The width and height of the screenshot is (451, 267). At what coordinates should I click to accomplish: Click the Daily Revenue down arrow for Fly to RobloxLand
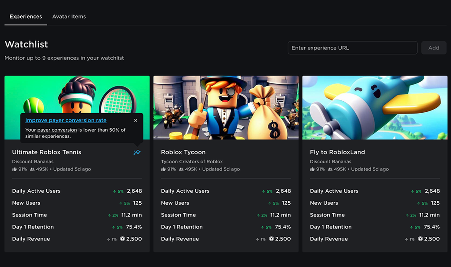pyautogui.click(x=406, y=239)
